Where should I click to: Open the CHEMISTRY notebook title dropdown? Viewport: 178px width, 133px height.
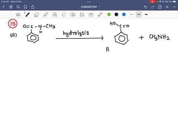90,7
